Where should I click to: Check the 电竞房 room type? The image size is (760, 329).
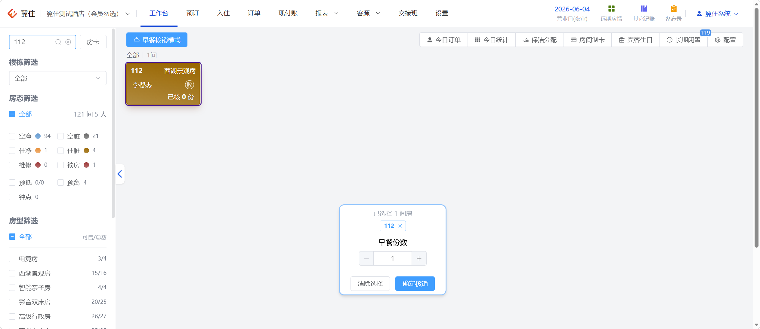click(12, 259)
